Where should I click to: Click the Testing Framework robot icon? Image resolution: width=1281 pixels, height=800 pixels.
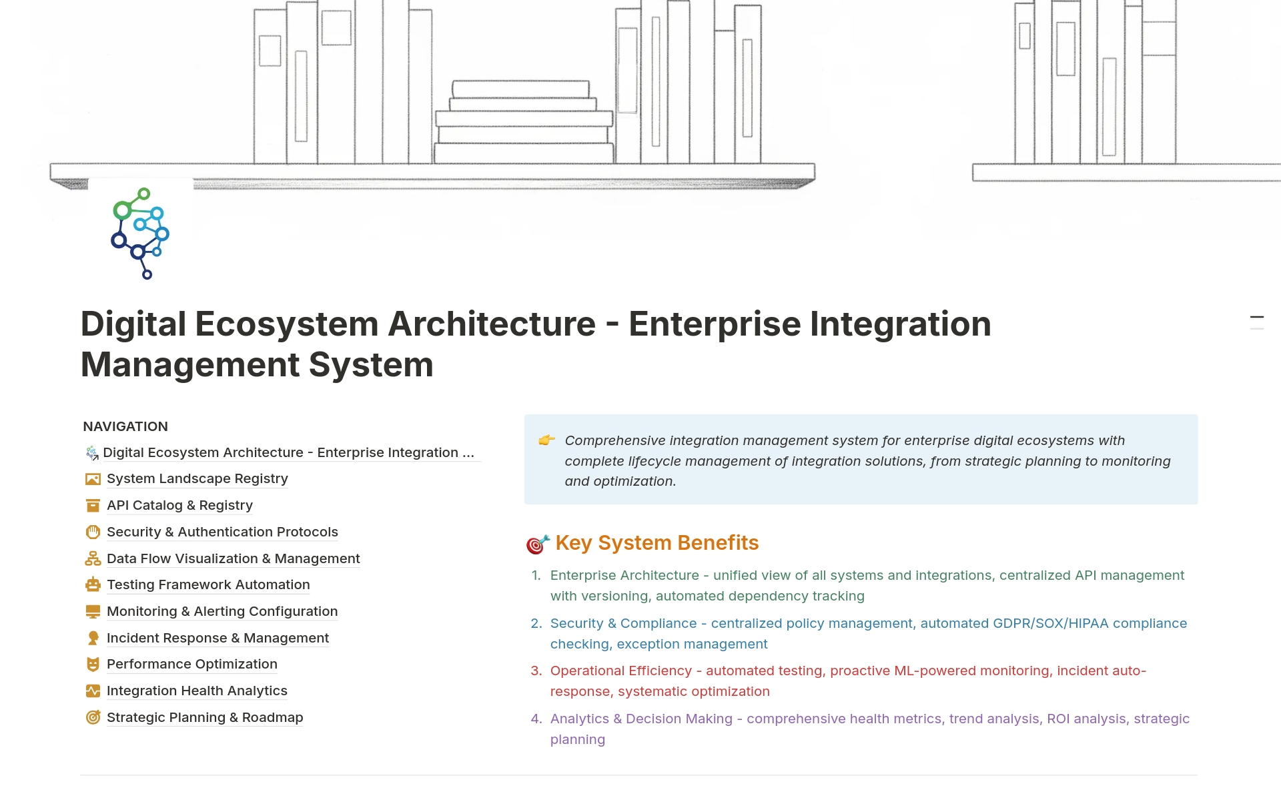click(93, 585)
